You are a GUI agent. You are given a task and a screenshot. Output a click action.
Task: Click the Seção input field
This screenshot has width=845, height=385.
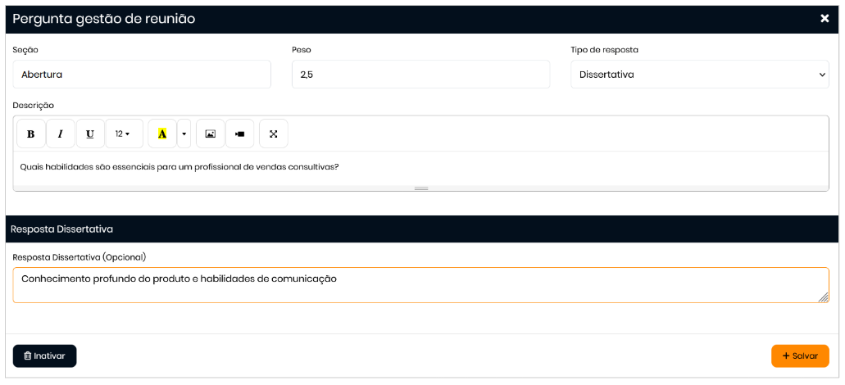[x=142, y=75]
